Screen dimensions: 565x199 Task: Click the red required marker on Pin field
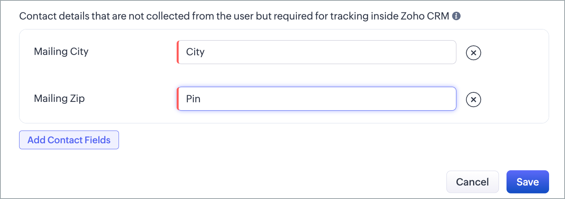178,99
